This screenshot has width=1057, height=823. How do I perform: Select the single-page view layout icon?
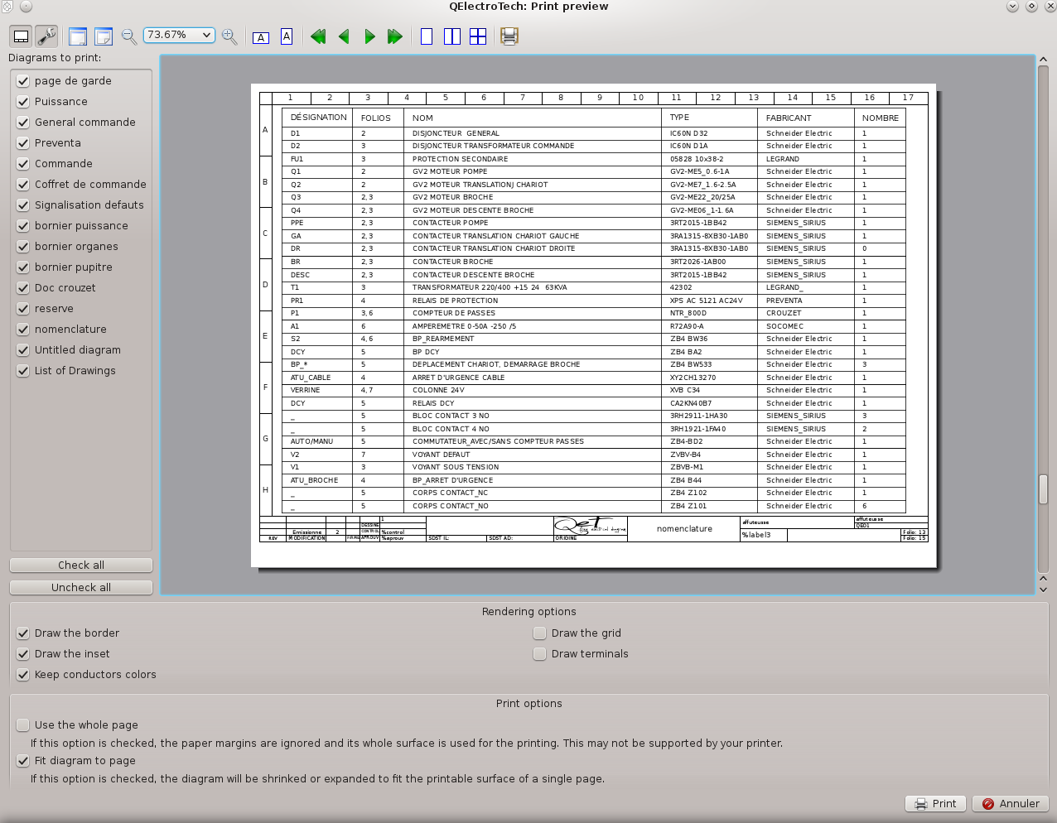[426, 36]
